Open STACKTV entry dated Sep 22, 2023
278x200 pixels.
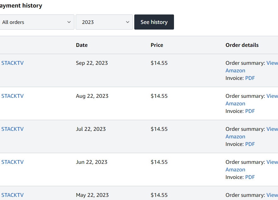13,63
